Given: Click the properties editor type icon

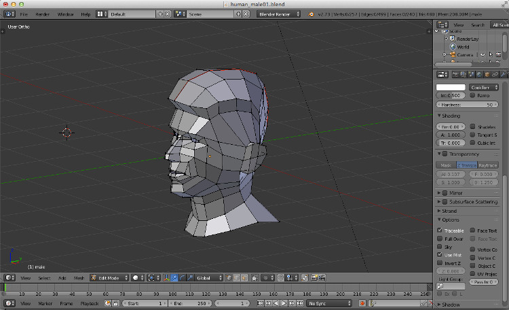Looking at the screenshot, I should coord(441,74).
